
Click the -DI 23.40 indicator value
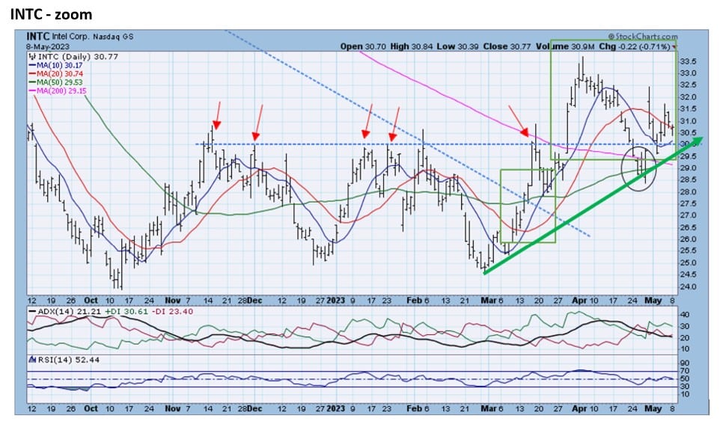tap(171, 312)
